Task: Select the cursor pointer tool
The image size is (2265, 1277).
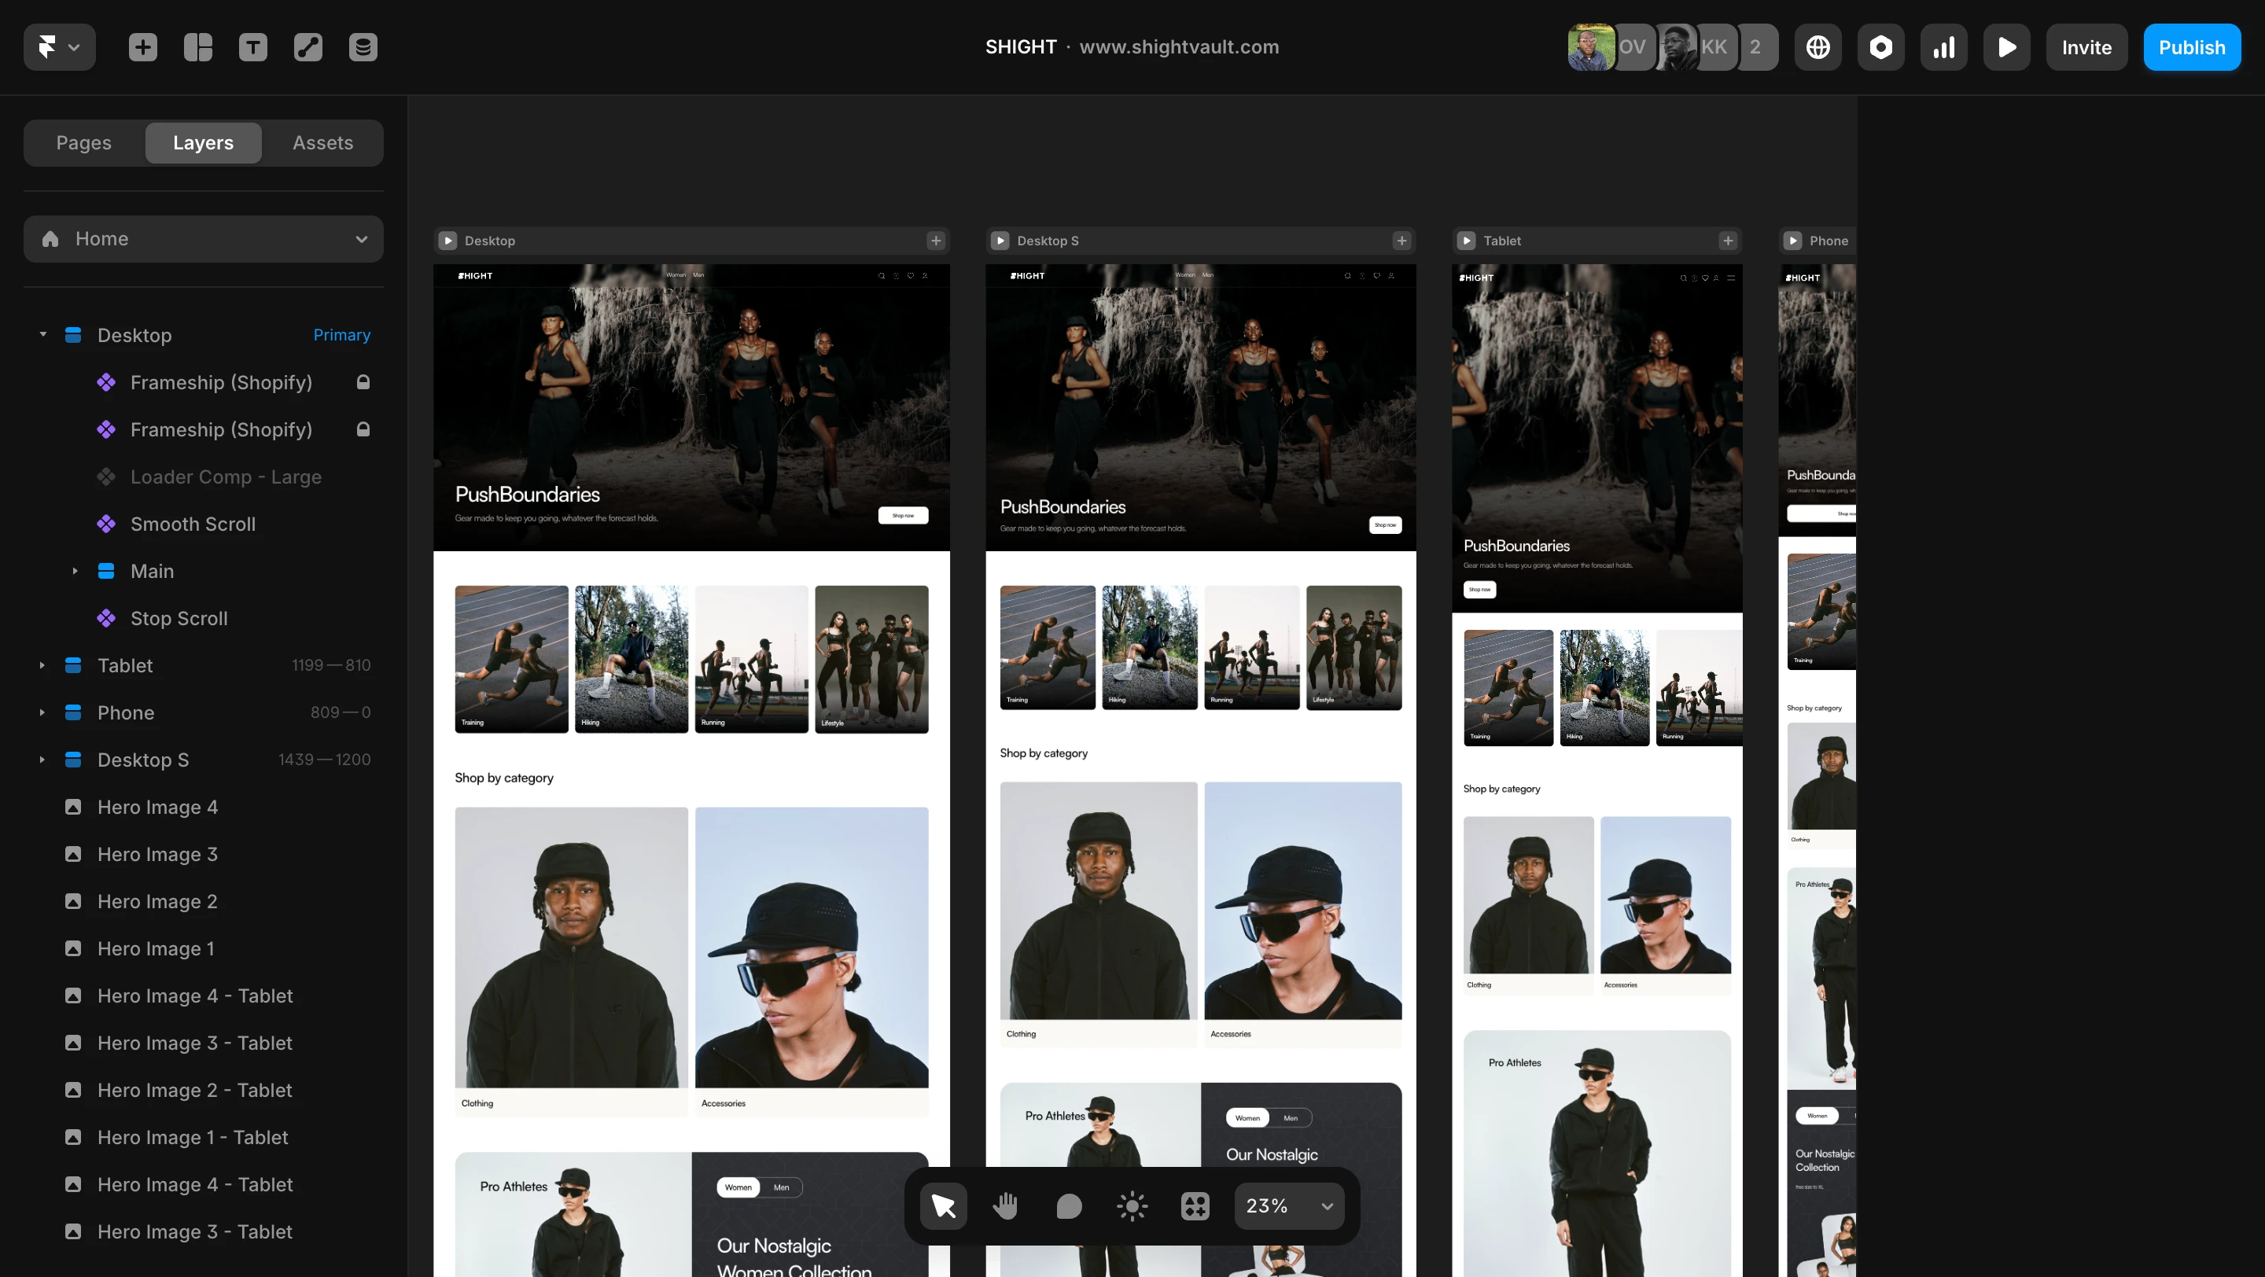Action: click(x=944, y=1205)
